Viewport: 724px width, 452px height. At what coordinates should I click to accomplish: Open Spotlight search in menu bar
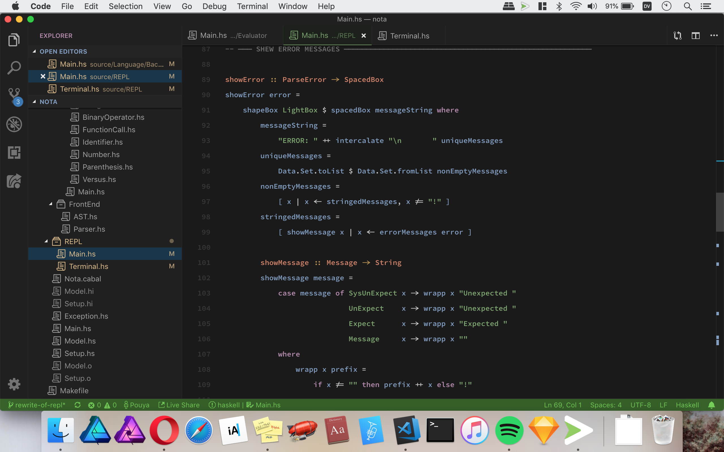(x=688, y=6)
